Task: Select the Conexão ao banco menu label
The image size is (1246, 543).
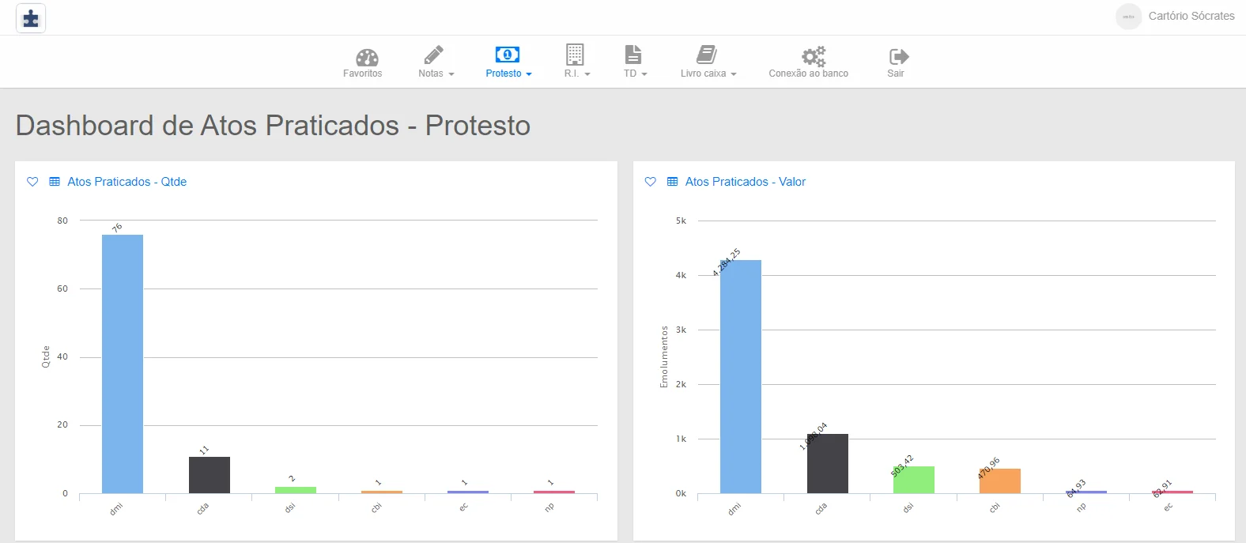Action: 809,74
